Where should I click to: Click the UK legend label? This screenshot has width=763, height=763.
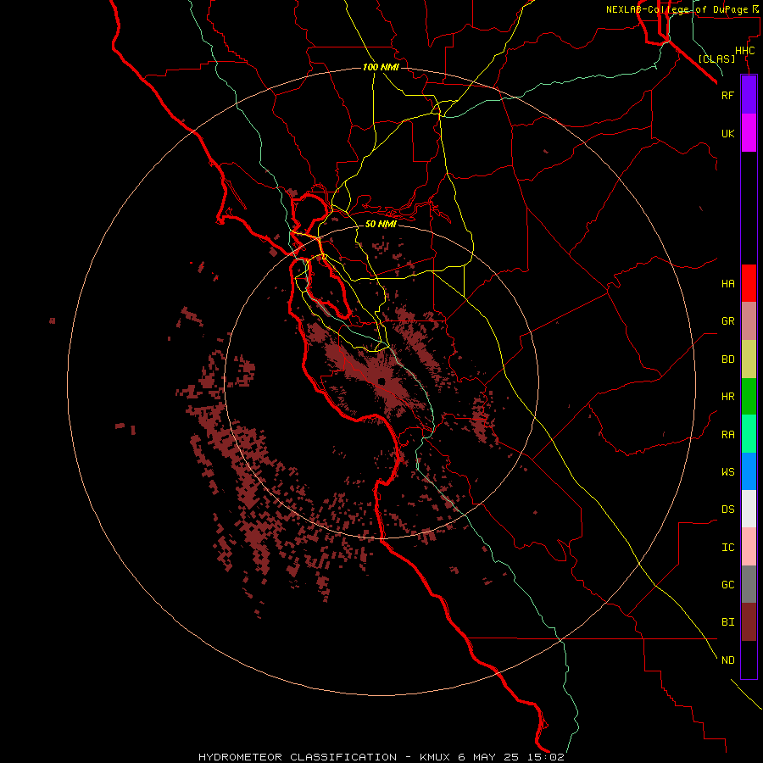[x=727, y=134]
